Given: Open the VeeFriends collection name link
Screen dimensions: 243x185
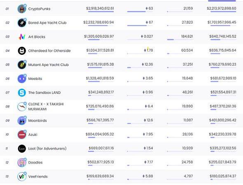Looking at the screenshot, I should click(38, 176).
